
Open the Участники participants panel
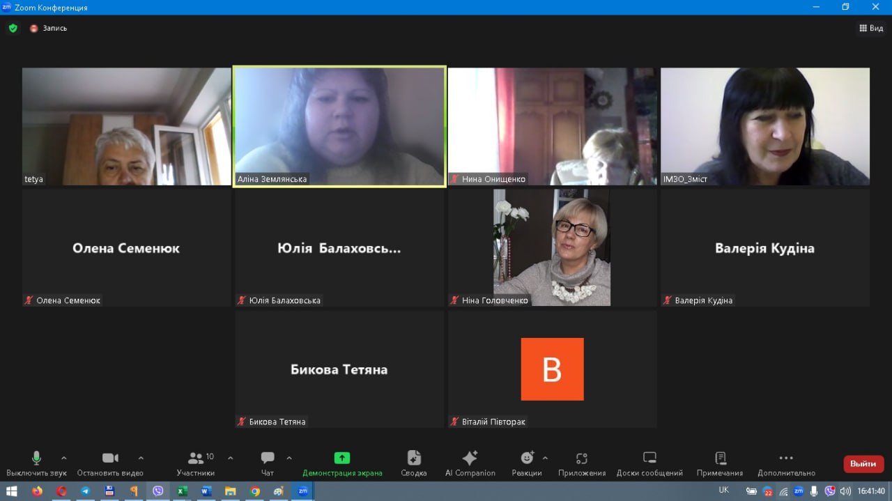pos(196,463)
